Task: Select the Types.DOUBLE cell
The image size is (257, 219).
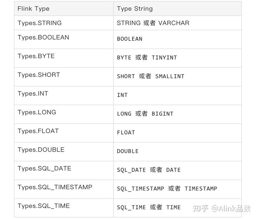Action: coord(41,149)
